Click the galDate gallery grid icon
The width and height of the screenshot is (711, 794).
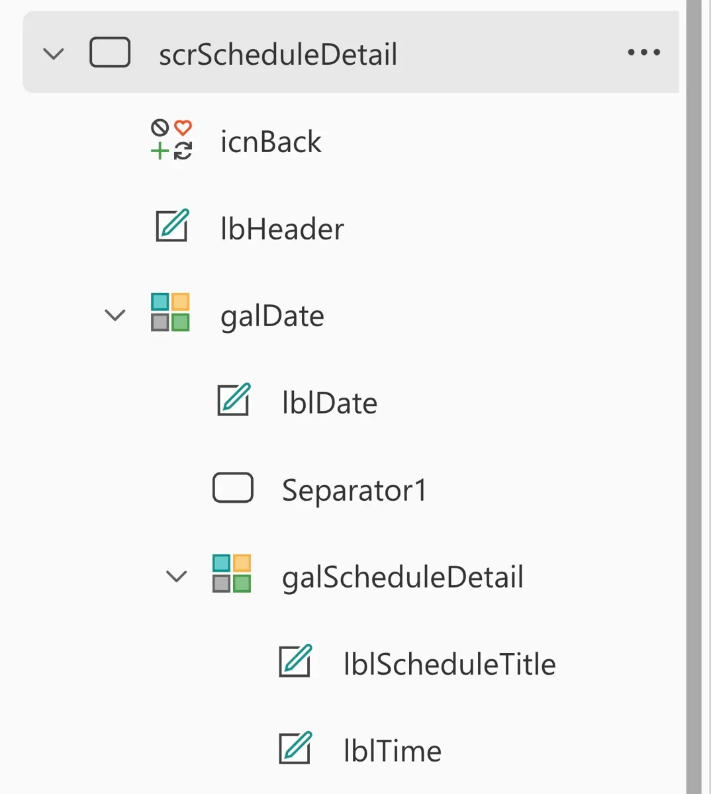click(x=170, y=312)
